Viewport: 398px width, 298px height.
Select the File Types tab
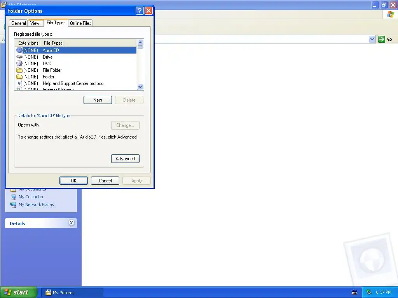coord(56,23)
